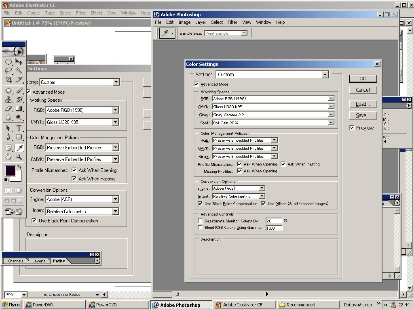
Task: Select the Crop tool
Action: pyautogui.click(x=8, y=80)
